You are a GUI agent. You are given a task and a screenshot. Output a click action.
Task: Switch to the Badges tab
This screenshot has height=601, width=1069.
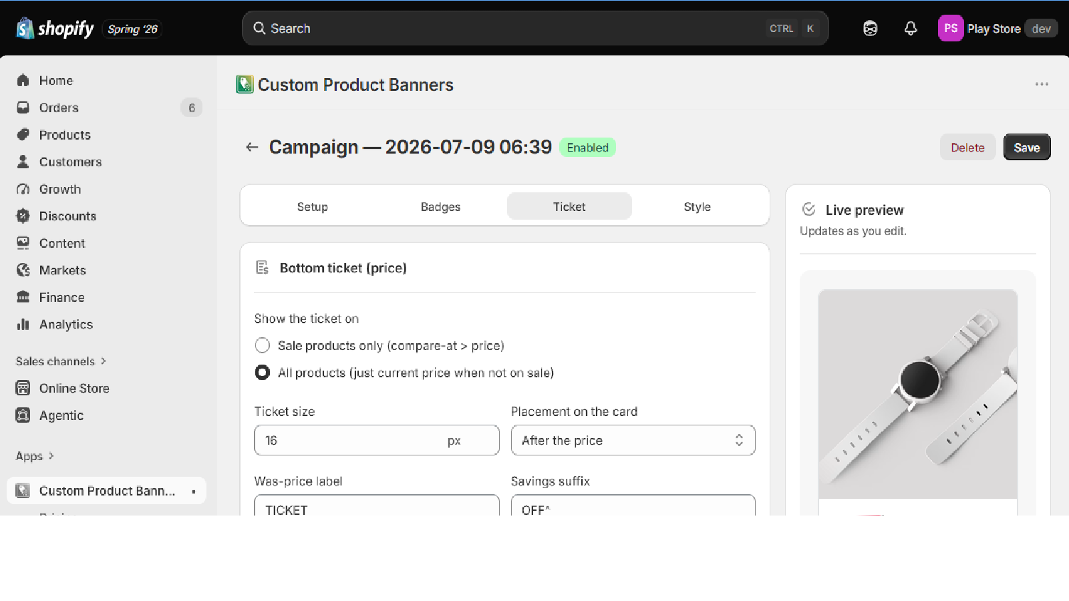click(x=441, y=206)
